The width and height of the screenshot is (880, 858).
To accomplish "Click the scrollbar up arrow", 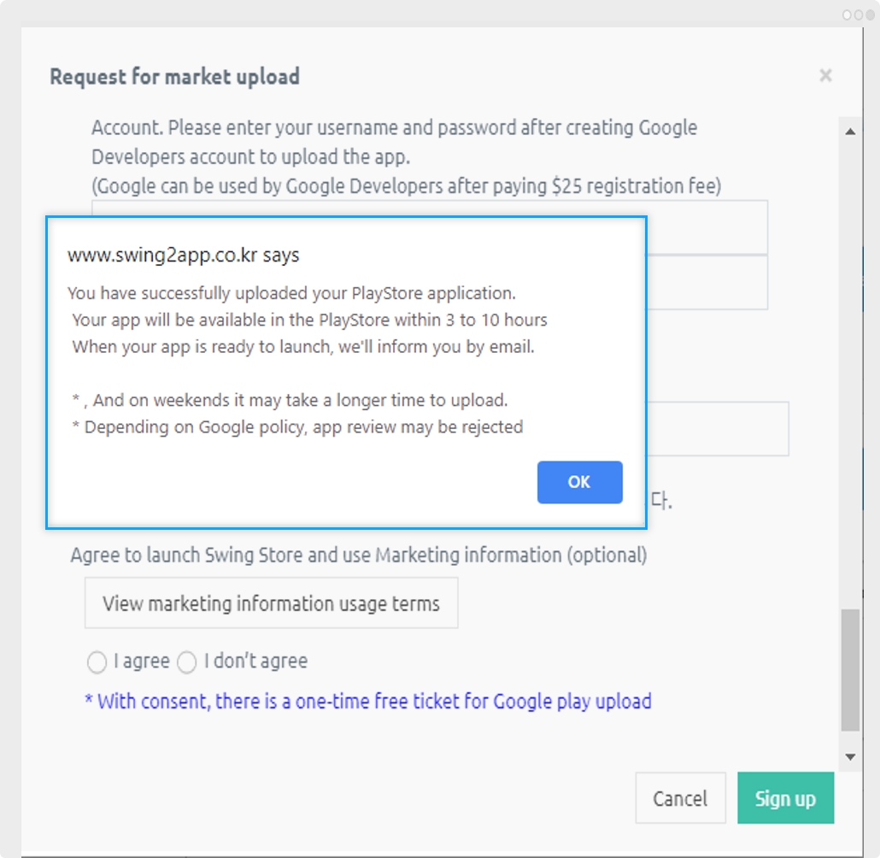I will (850, 132).
